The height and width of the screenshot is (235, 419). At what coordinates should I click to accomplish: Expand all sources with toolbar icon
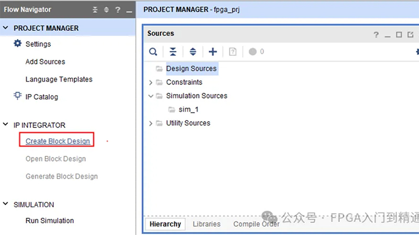point(193,52)
